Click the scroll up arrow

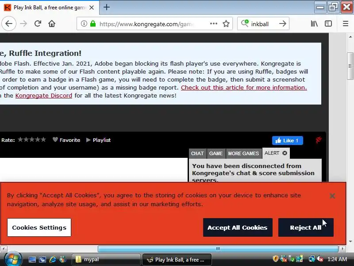coord(350,37)
